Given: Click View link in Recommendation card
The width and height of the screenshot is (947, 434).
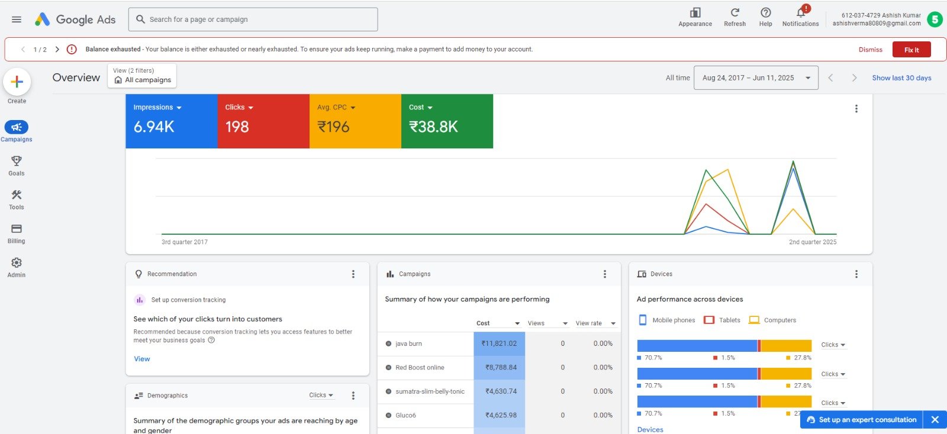Looking at the screenshot, I should point(141,359).
